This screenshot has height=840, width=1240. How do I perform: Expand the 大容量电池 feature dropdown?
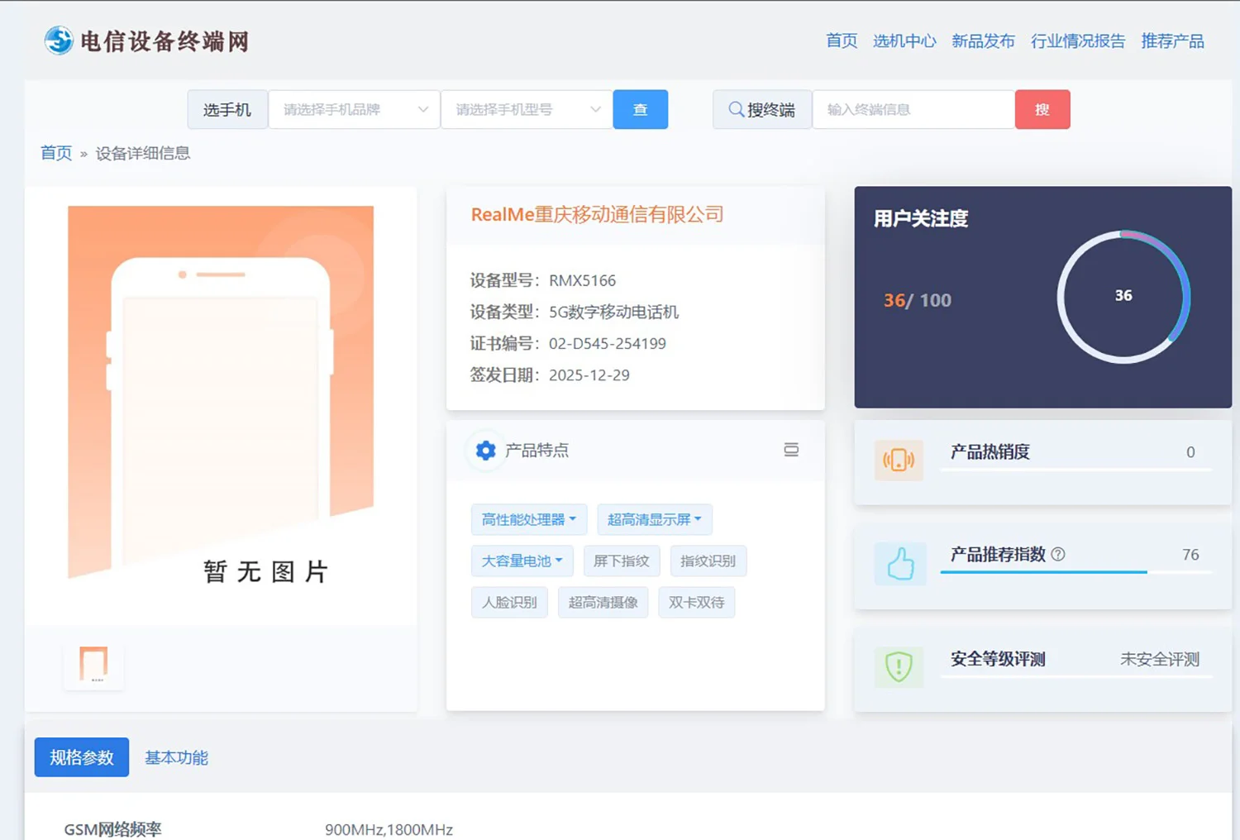(x=521, y=561)
